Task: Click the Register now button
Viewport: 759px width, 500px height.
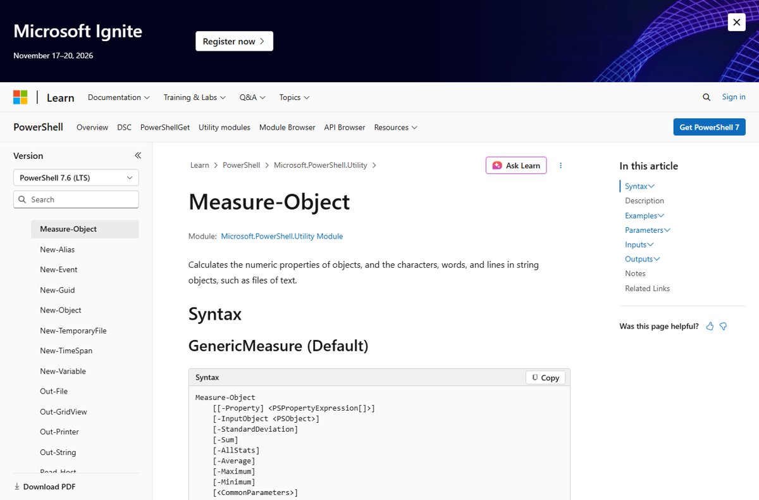Action: tap(234, 41)
